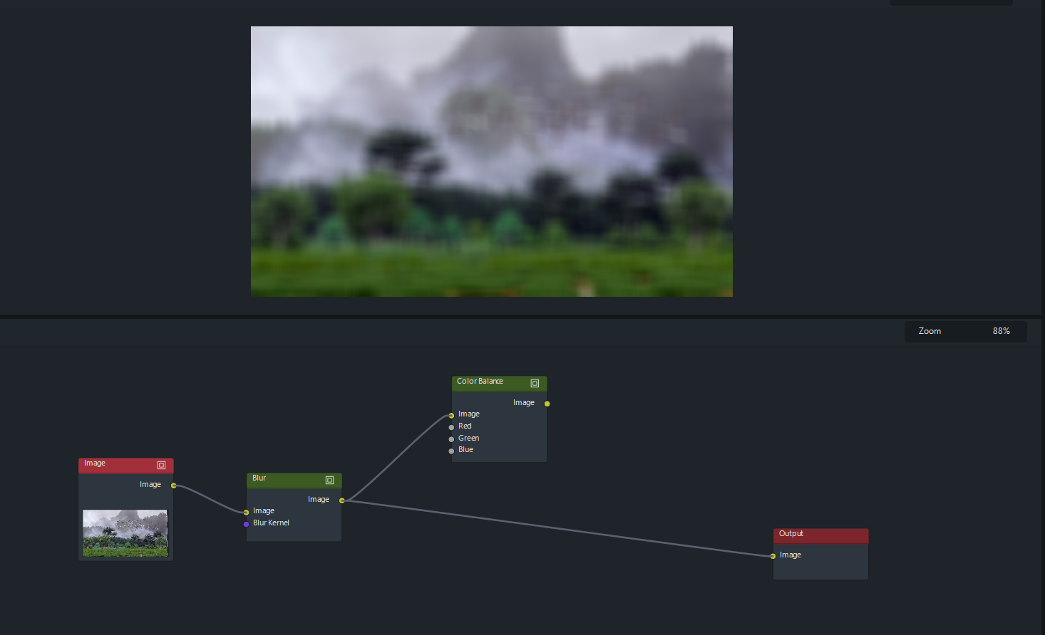
Task: Click the large blurred preview image
Action: pos(491,161)
